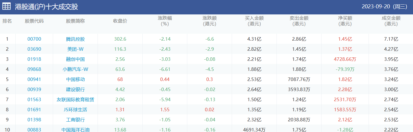Click stock code 00883
The height and width of the screenshot is (132, 413).
click(34, 130)
